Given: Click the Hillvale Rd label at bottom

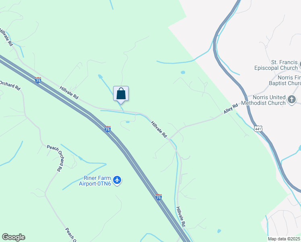Looking at the screenshot, I should (181, 217).
